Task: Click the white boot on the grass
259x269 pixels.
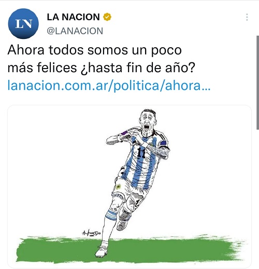Action: coord(102,251)
